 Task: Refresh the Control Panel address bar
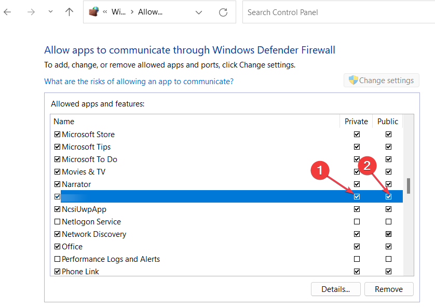point(223,12)
